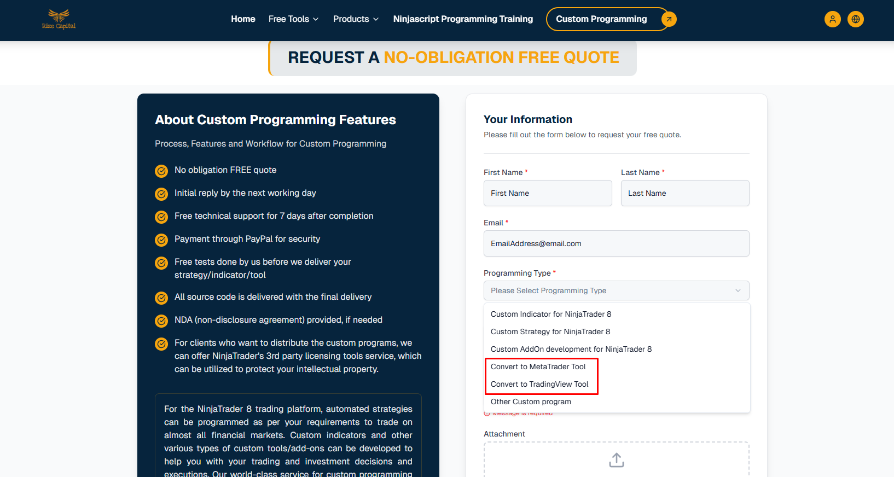Click the About Custom Programming Features heading

pyautogui.click(x=275, y=120)
